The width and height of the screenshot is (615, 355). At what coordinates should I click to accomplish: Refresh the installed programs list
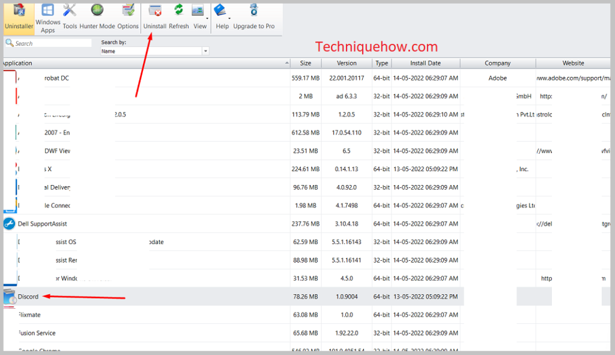179,16
